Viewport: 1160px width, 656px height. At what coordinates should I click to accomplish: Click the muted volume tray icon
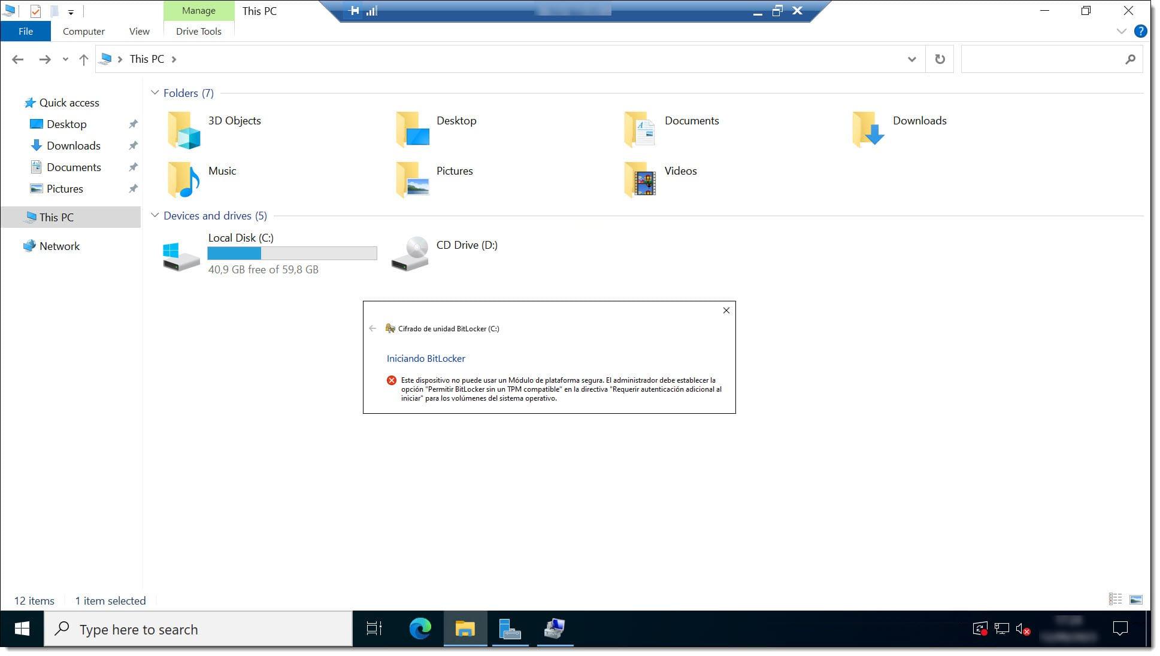coord(1023,629)
